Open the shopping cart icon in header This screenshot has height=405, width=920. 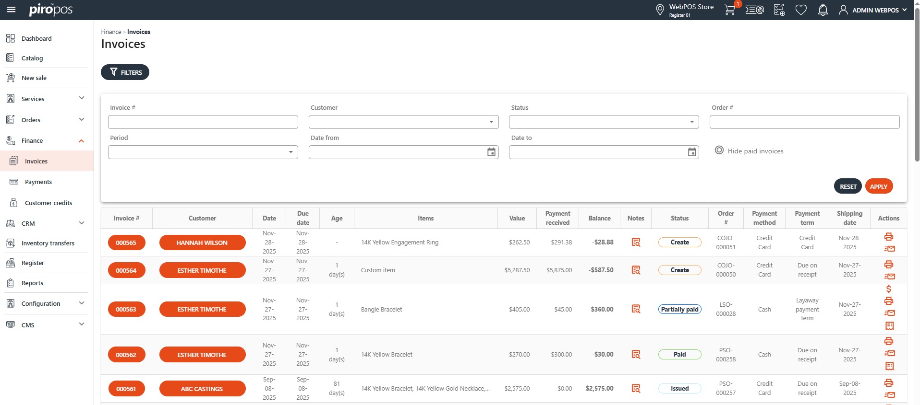[x=729, y=10]
